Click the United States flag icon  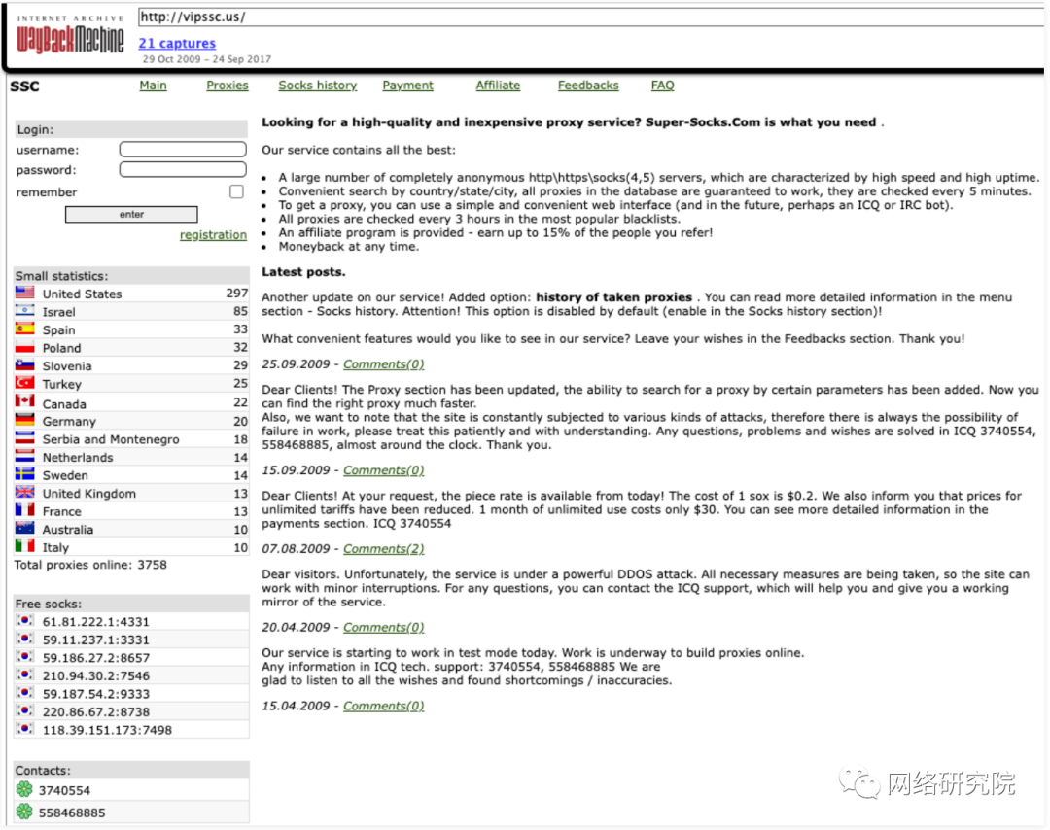25,293
